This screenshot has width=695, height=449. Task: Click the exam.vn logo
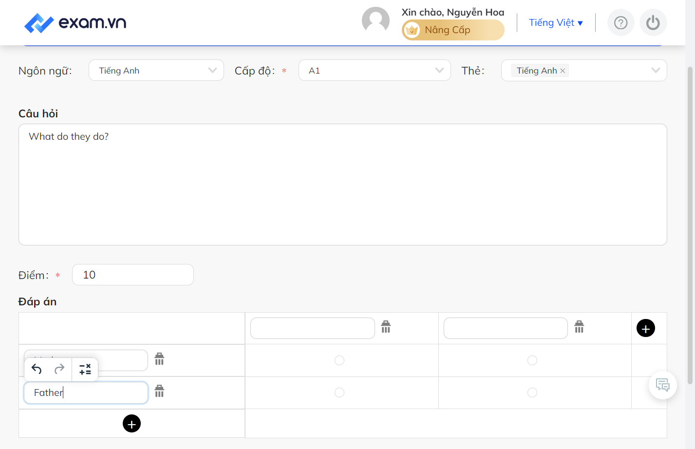(x=75, y=23)
